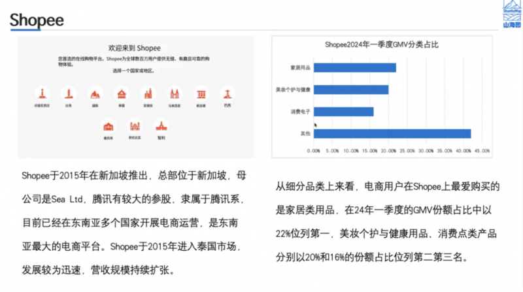Select the 印度尼西亚 (Indonesia) country icon
Viewport: 523px width, 292px height.
click(x=42, y=93)
